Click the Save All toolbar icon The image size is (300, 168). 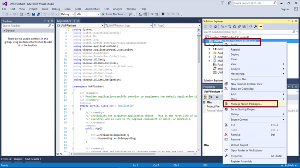[x=38, y=14]
